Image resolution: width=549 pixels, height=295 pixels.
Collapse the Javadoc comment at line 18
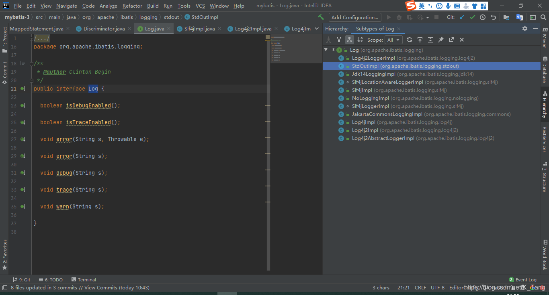tap(31, 63)
